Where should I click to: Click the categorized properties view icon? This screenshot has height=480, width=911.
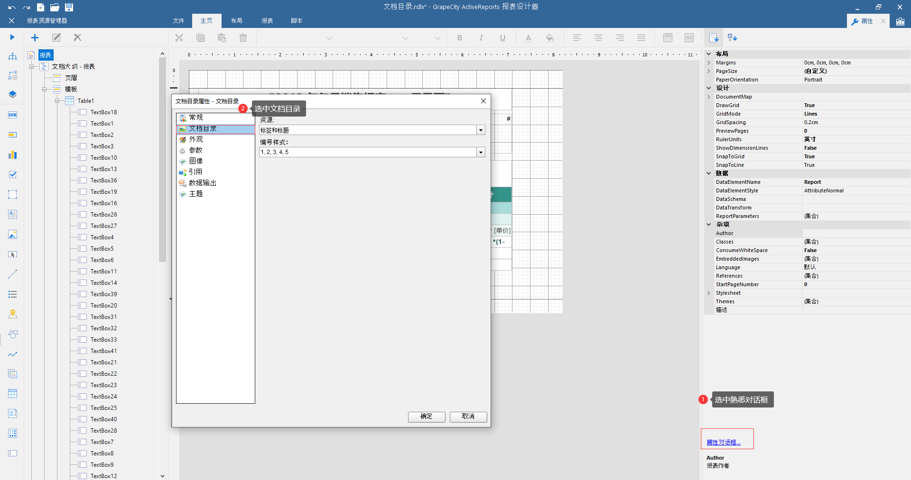coord(714,37)
